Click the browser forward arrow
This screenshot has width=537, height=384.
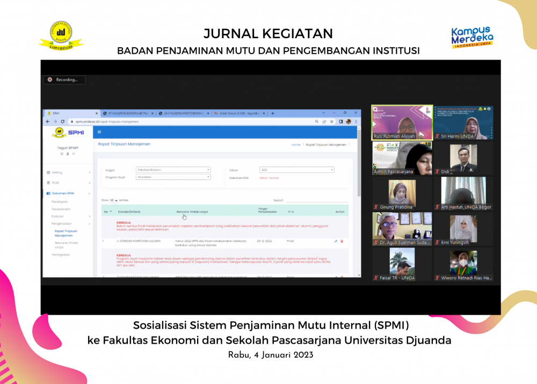55,121
